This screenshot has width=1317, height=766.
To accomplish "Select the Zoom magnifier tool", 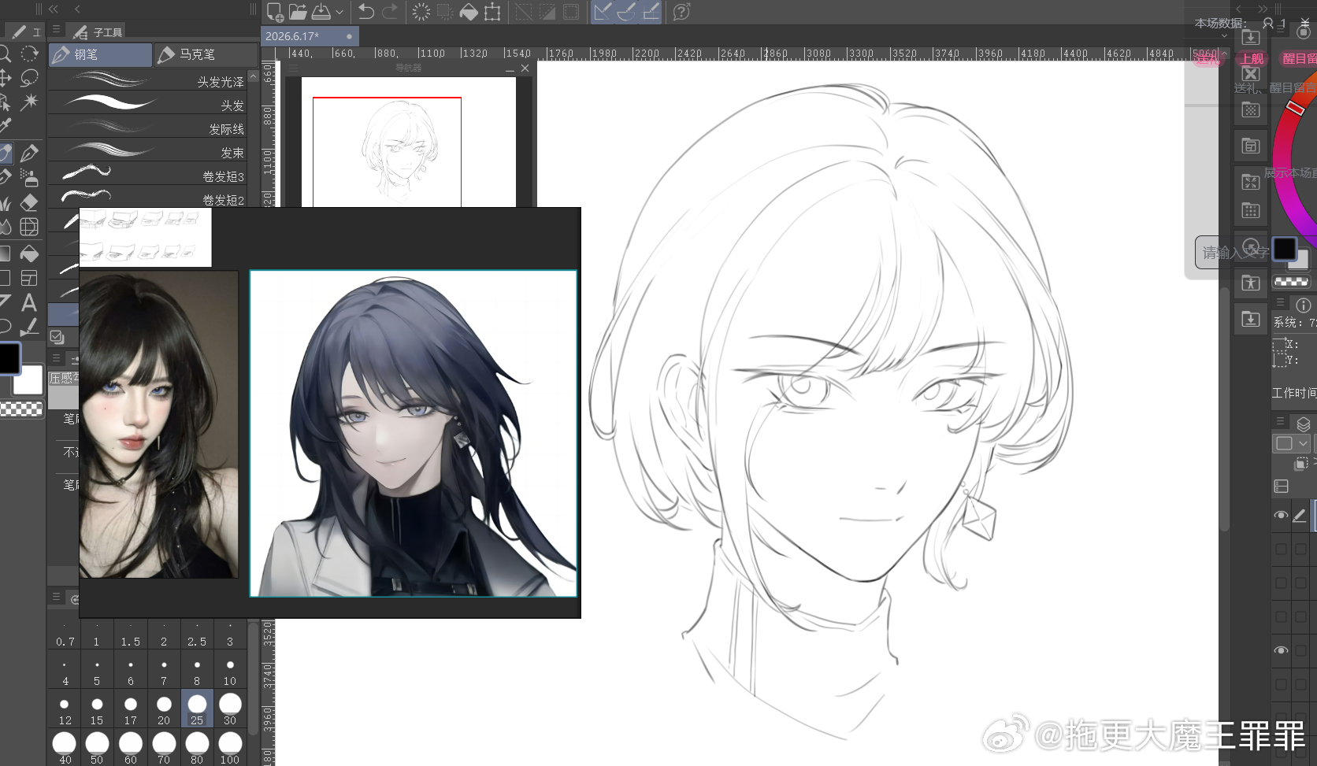I will pos(4,54).
